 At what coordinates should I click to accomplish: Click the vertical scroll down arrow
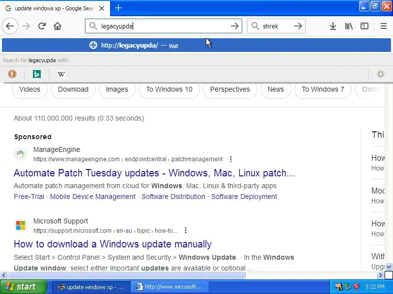point(389,267)
